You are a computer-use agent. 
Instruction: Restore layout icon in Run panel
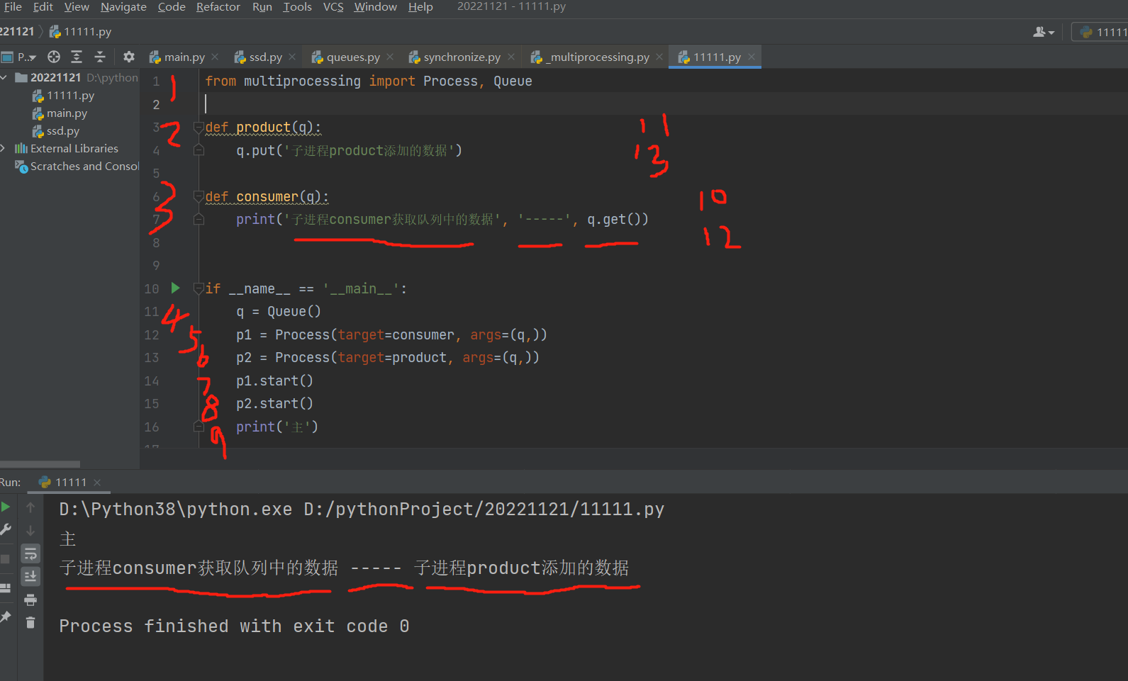[6, 587]
